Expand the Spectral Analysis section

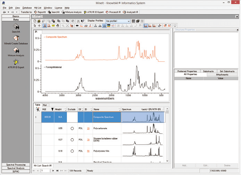[16, 168]
